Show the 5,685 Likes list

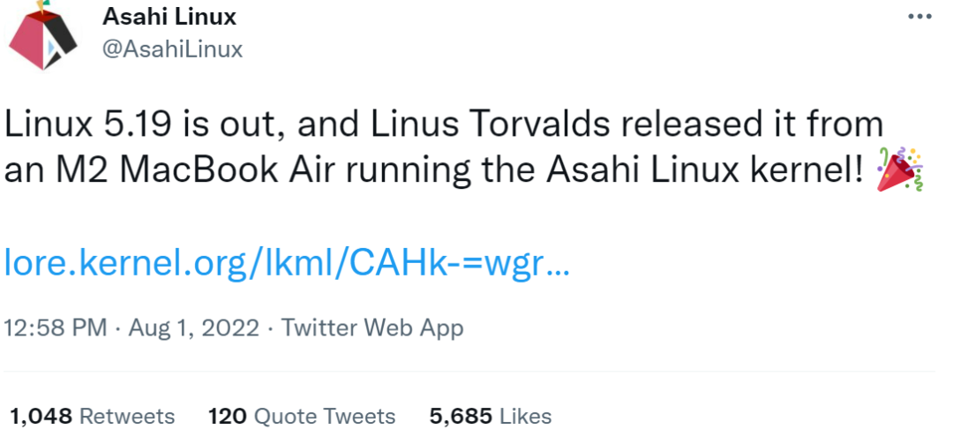(x=490, y=416)
